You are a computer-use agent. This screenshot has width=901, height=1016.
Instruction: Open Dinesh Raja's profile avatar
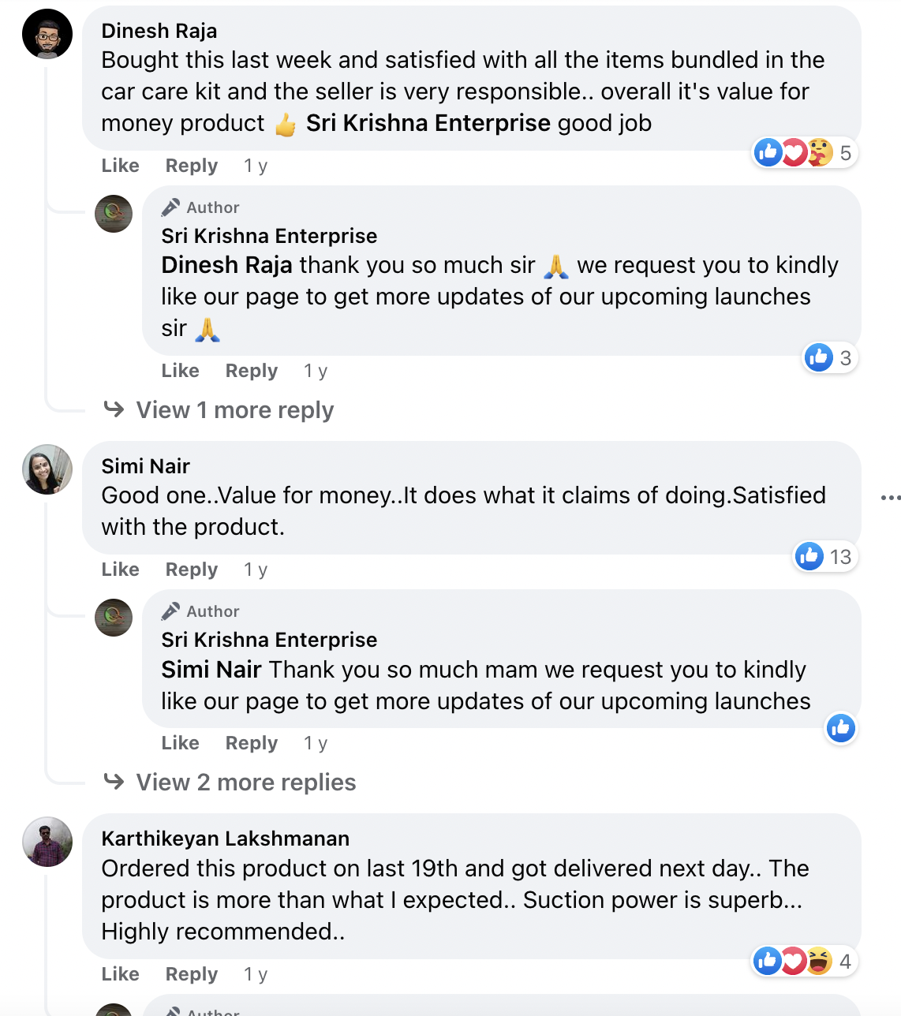click(x=47, y=34)
